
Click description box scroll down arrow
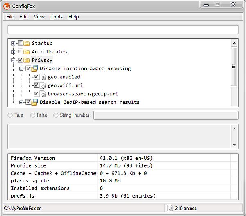coord(235,145)
